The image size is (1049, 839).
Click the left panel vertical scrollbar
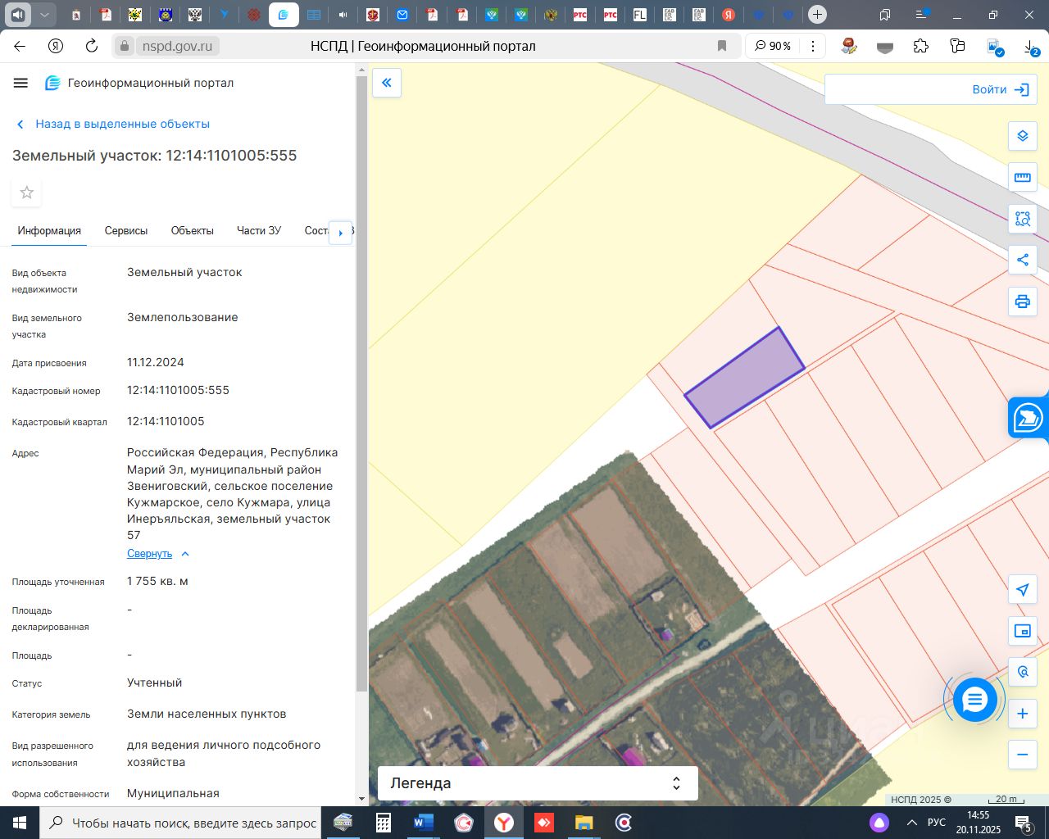pyautogui.click(x=362, y=385)
